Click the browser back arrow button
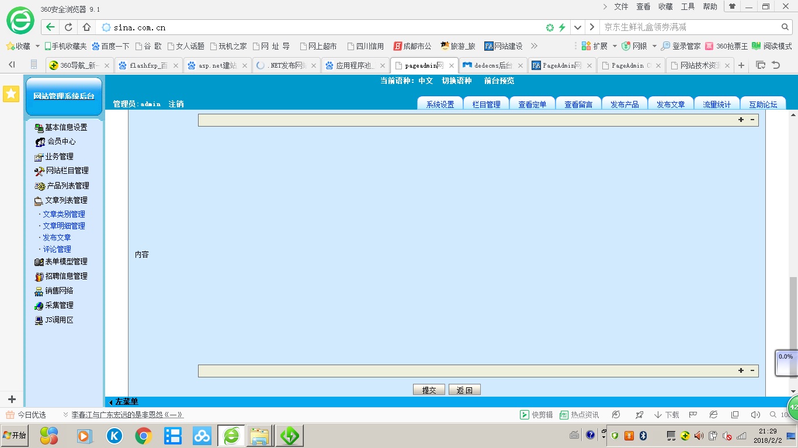The height and width of the screenshot is (448, 798). pyautogui.click(x=50, y=27)
